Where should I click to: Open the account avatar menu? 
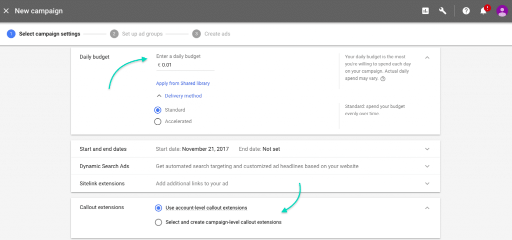pos(502,11)
